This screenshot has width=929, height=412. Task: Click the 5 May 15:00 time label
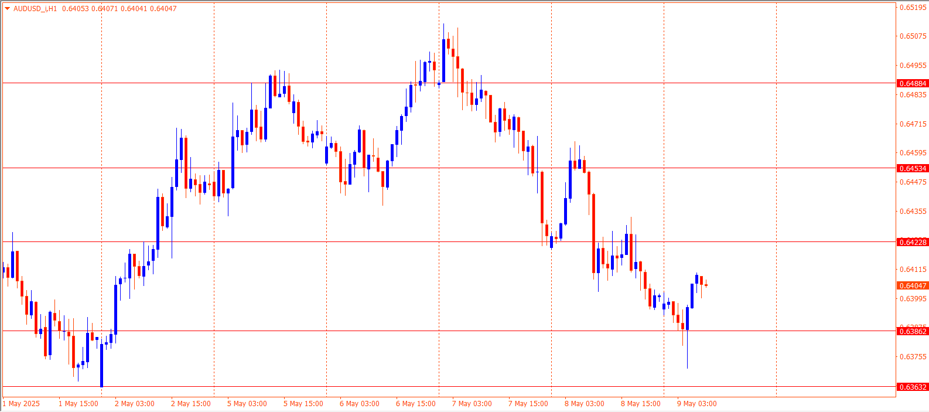[303, 404]
